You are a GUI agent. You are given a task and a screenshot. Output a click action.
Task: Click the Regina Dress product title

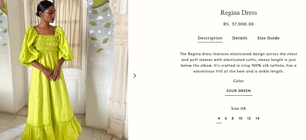tap(238, 13)
